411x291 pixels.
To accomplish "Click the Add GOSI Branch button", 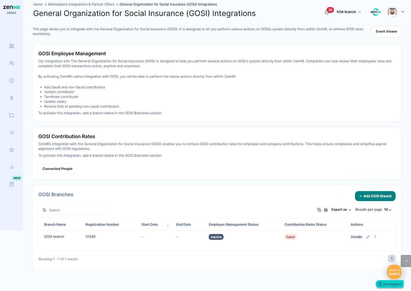I will point(375,196).
